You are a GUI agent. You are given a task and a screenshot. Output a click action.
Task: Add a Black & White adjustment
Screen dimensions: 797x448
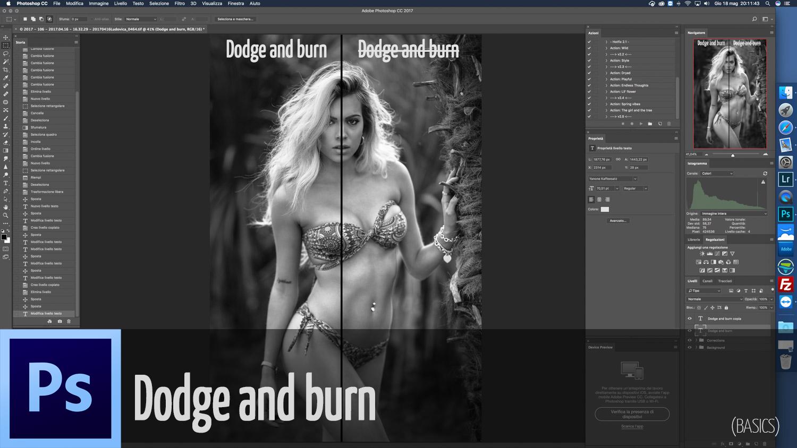point(713,262)
